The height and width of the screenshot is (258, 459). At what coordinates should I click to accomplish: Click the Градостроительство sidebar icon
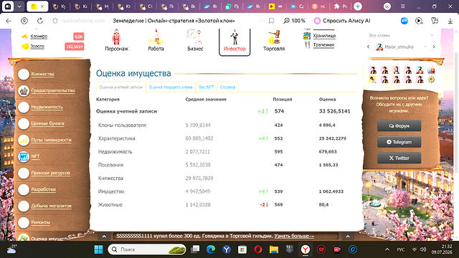point(24,91)
